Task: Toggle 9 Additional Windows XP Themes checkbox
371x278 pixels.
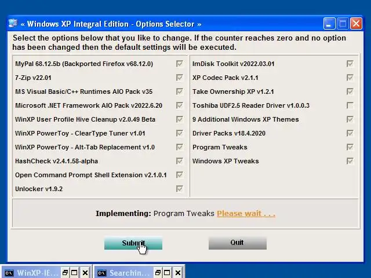Action: tap(350, 119)
